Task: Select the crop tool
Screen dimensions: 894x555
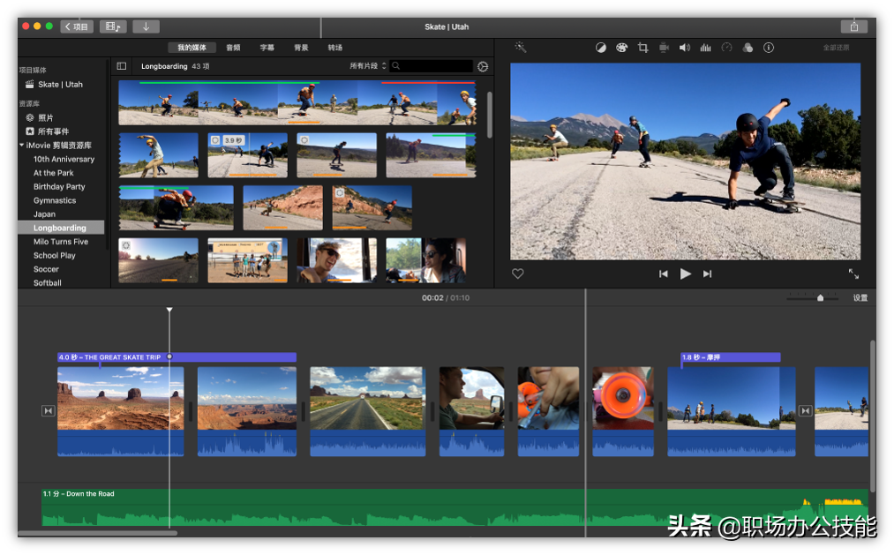Action: pos(642,48)
